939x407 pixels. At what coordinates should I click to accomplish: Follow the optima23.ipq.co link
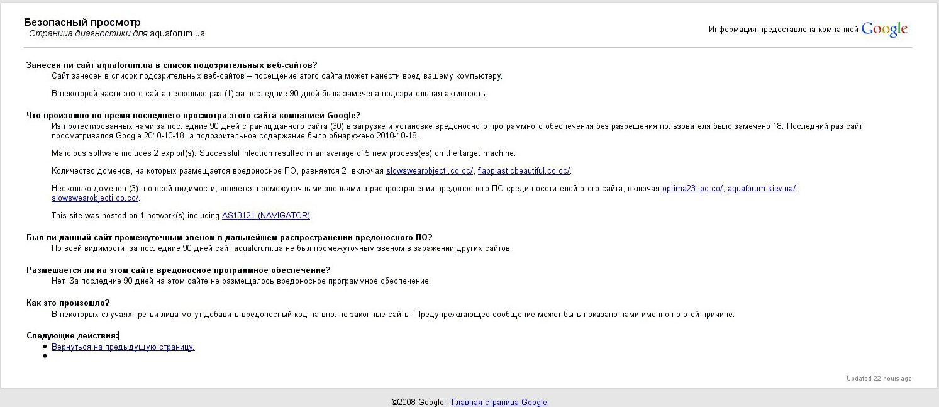(692, 189)
